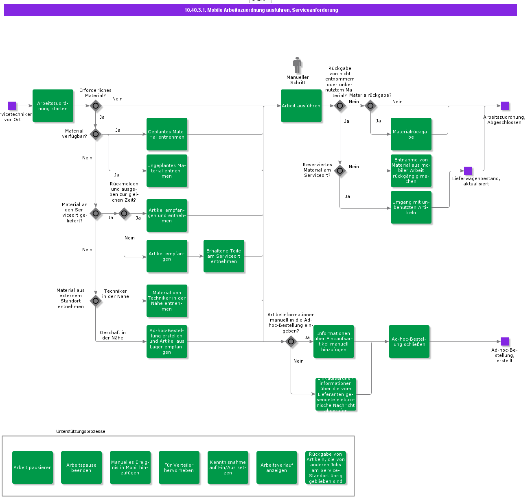This screenshot has height=500, width=530.
Task: Open the 'Arbeit pausieren' support process
Action: click(x=33, y=467)
